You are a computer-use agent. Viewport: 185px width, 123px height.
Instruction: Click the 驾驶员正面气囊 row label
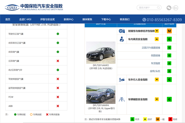pyautogui.click(x=16, y=34)
